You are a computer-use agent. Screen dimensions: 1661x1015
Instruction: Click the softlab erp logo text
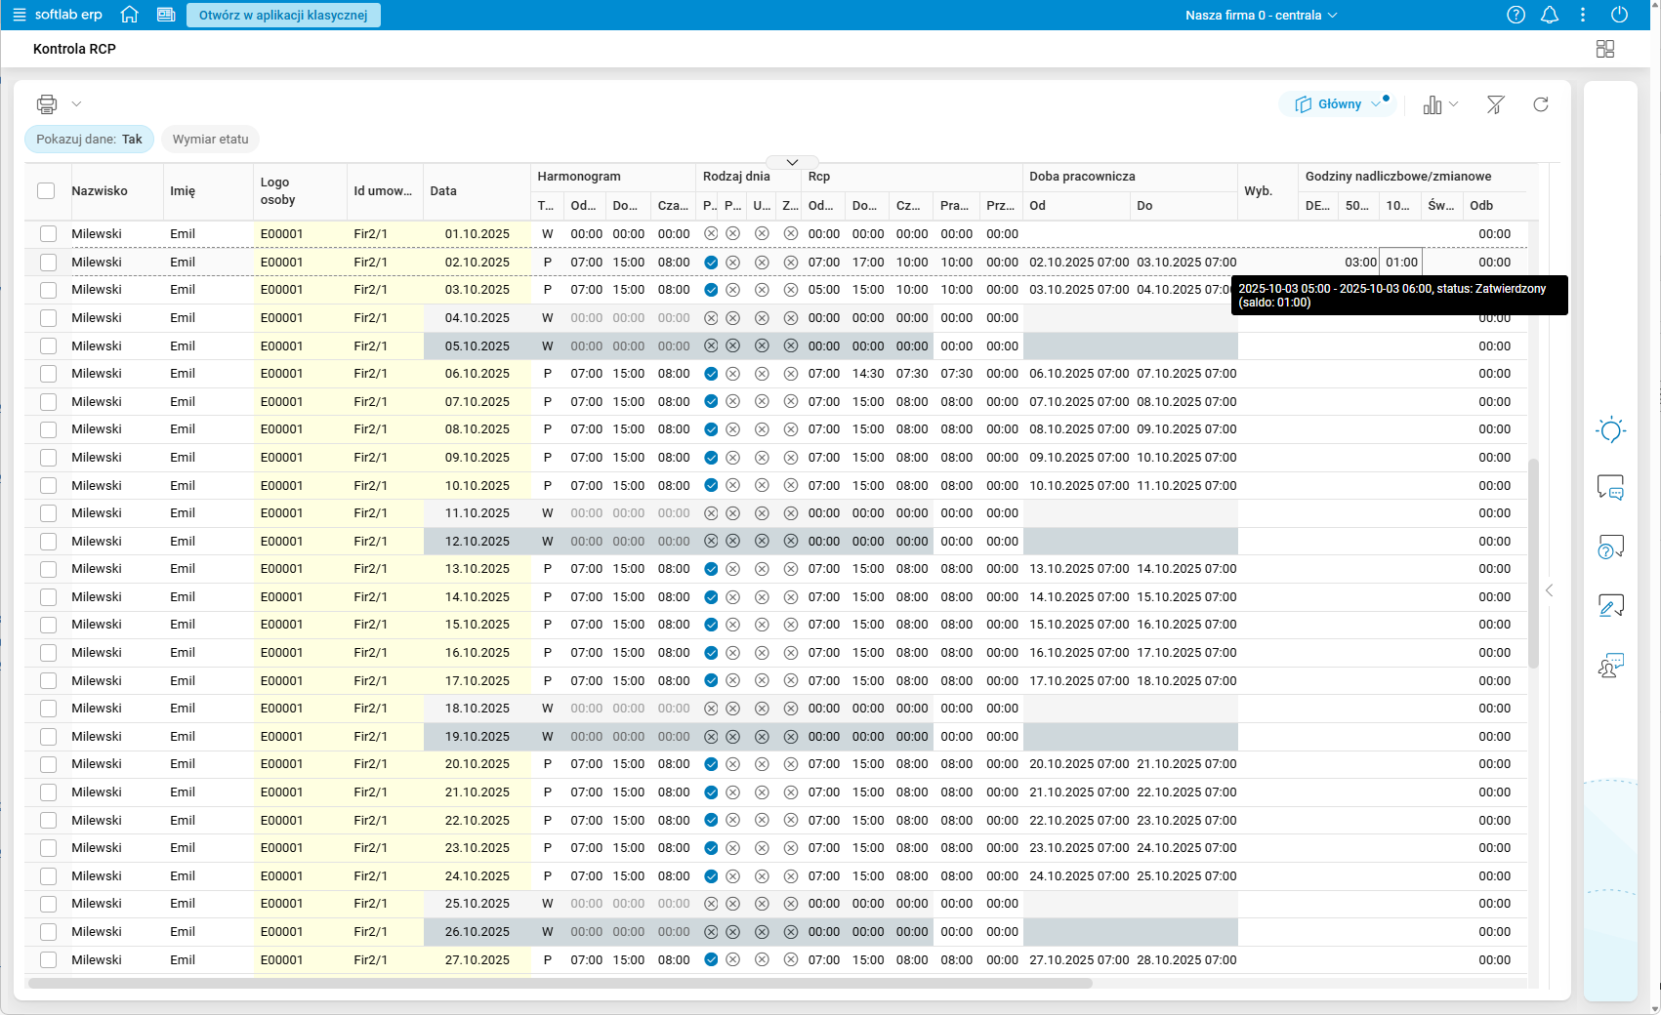pos(68,15)
